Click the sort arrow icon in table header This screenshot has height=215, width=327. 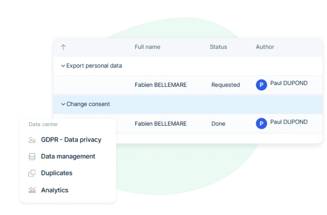(x=63, y=47)
